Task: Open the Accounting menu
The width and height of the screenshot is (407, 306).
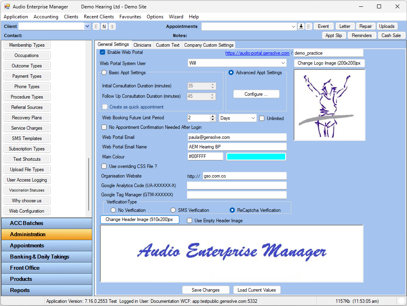Action: pos(46,17)
